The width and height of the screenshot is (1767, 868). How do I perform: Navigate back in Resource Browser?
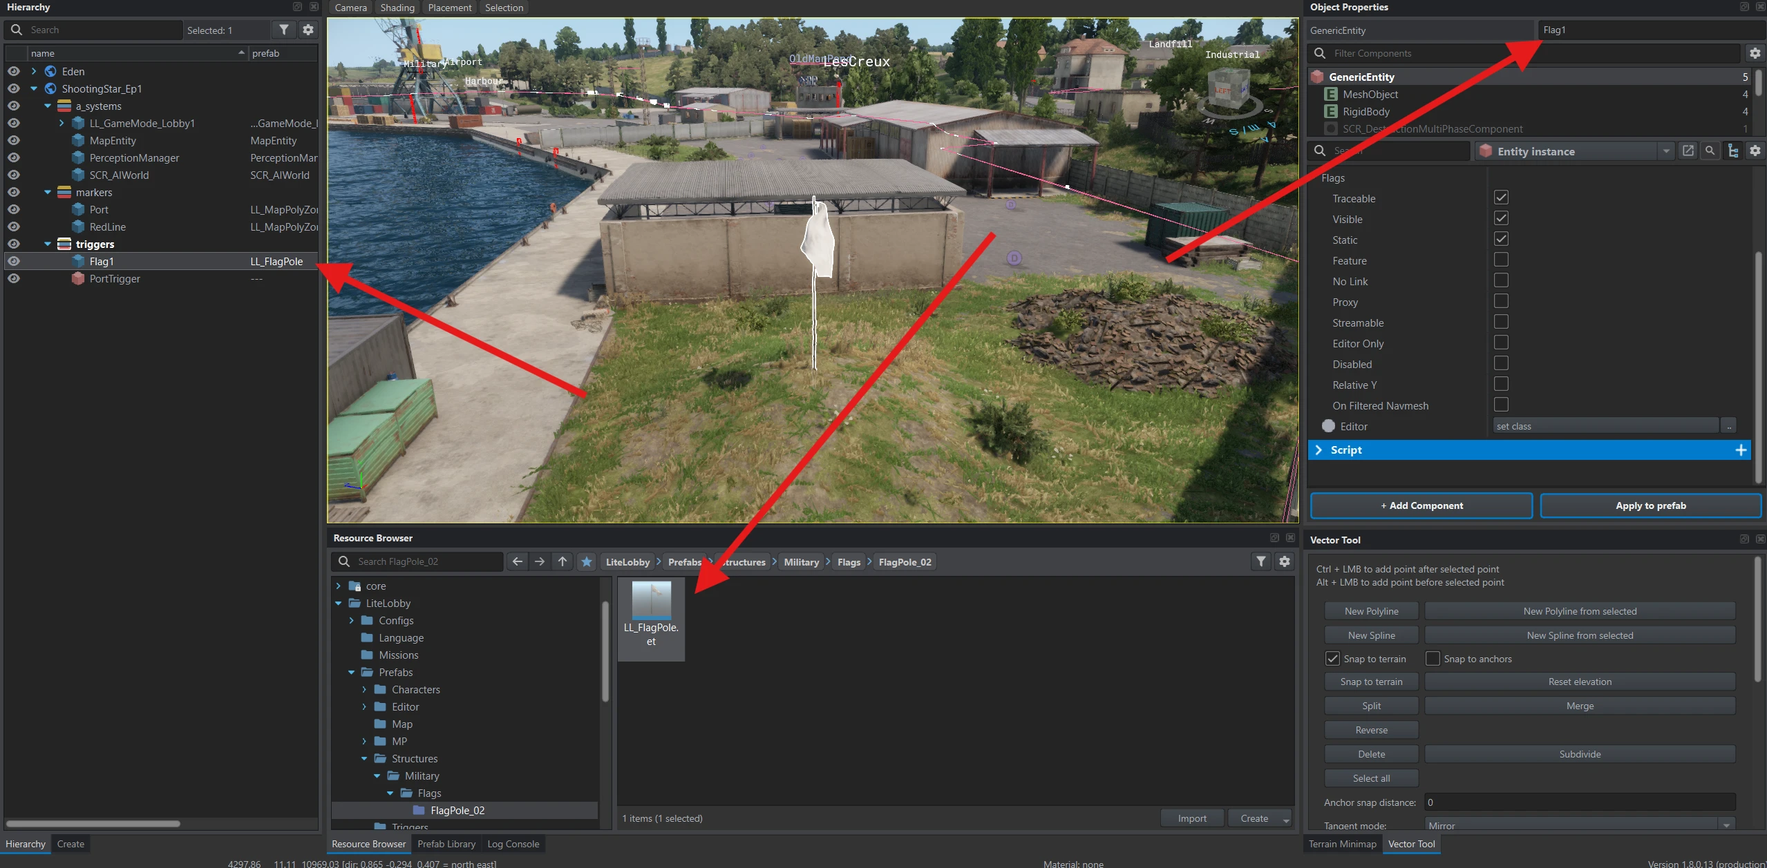[517, 562]
